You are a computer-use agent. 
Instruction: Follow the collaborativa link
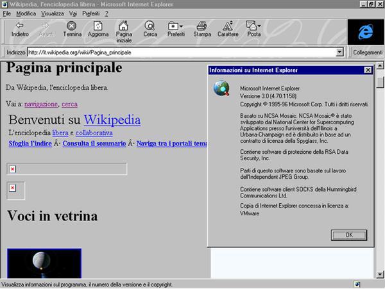pos(94,133)
